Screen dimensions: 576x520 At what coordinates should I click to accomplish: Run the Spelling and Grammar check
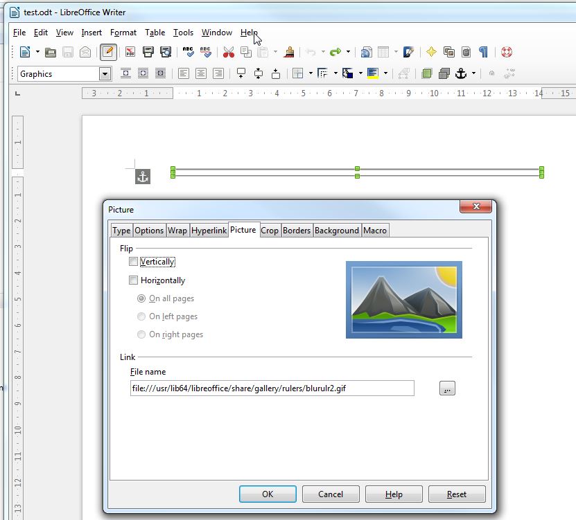188,52
